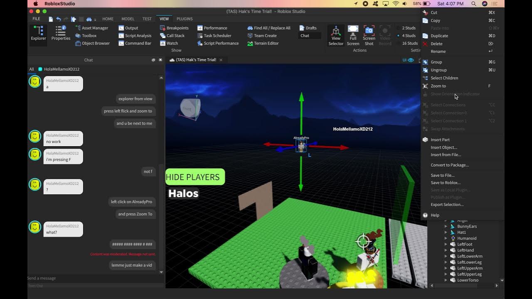Expand the BunnyEars tree node
The image size is (532, 299).
click(446, 226)
